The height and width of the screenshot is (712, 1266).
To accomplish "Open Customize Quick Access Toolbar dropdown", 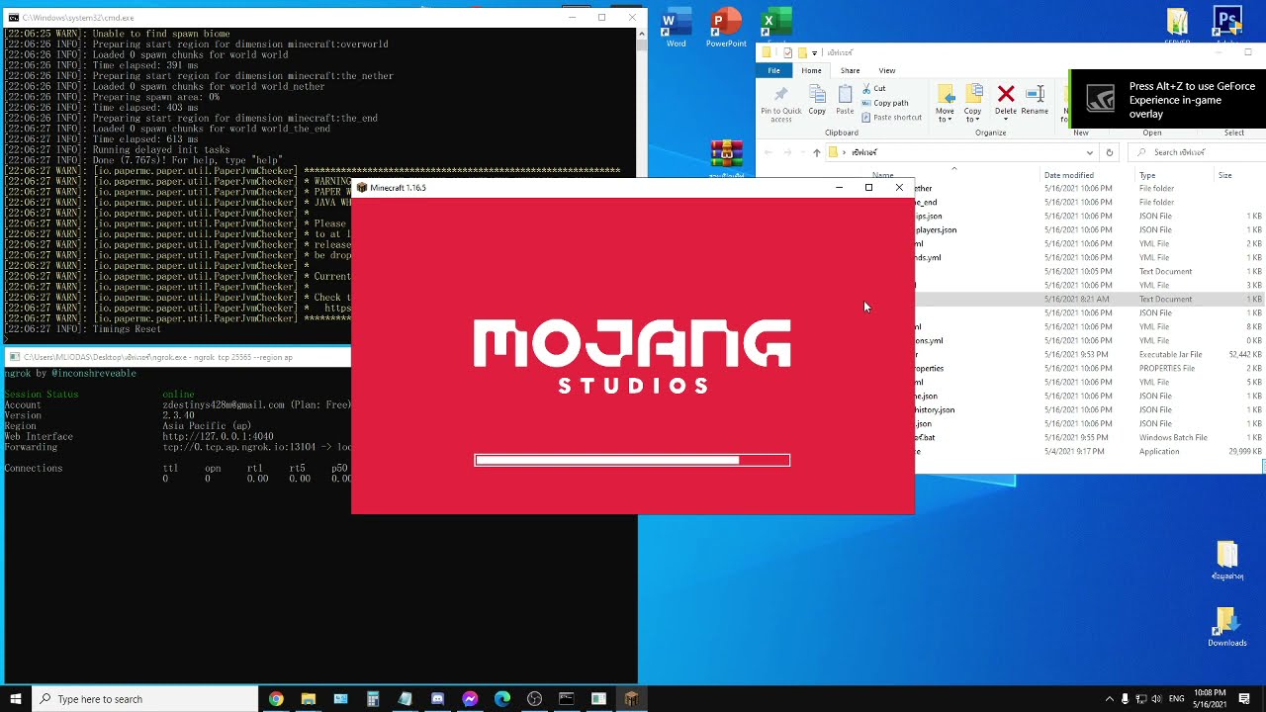I will [814, 52].
